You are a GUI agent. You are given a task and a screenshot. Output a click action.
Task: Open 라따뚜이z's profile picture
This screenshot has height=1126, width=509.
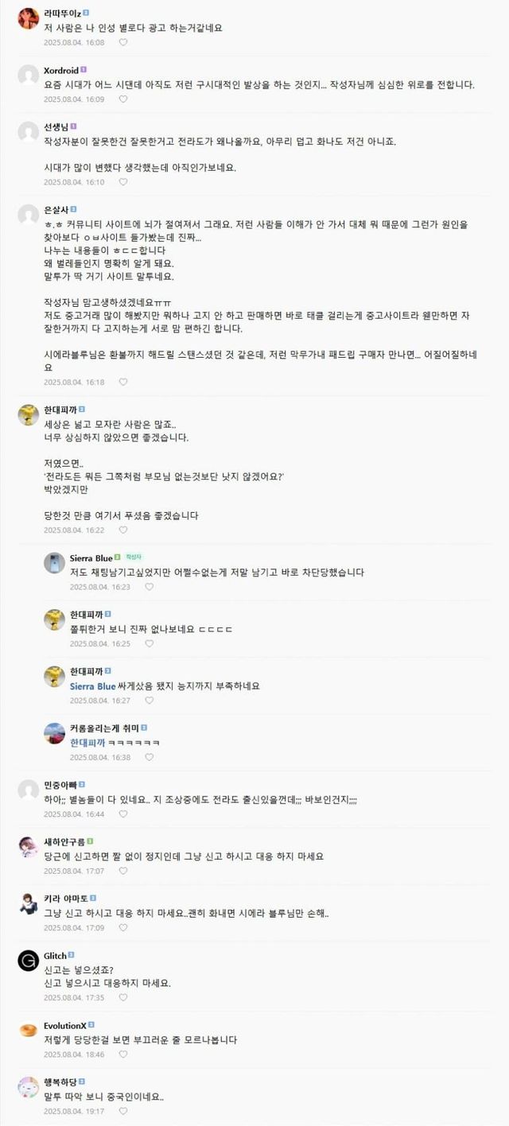pos(29,17)
